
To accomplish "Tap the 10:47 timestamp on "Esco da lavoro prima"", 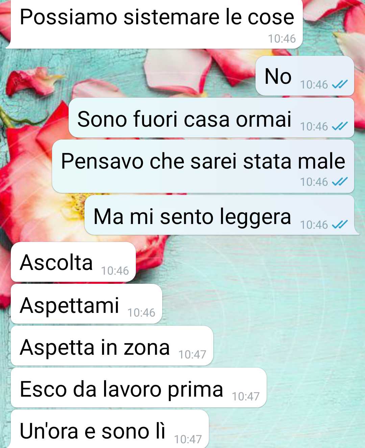I will 246,396.
